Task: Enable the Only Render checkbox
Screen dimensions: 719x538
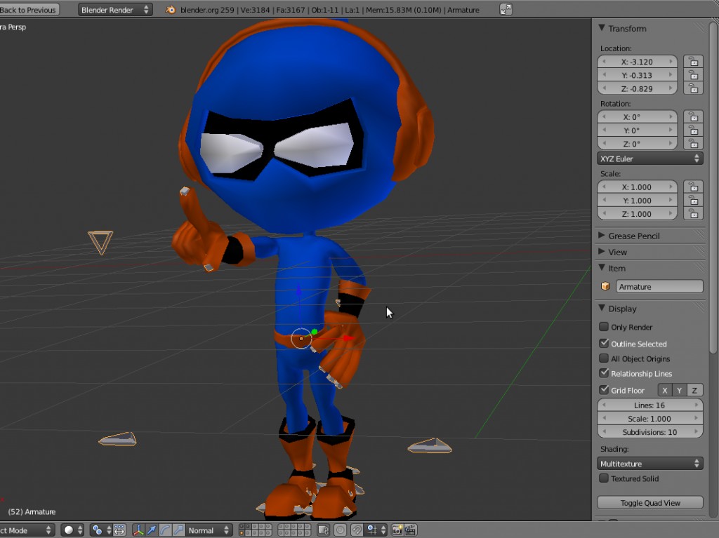Action: click(604, 327)
